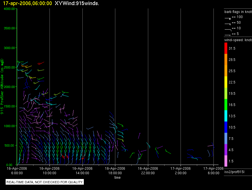Click the '17-apr-2006,06:00:00' title timestamp
Screen dimensions: 252x190
tap(28, 3)
